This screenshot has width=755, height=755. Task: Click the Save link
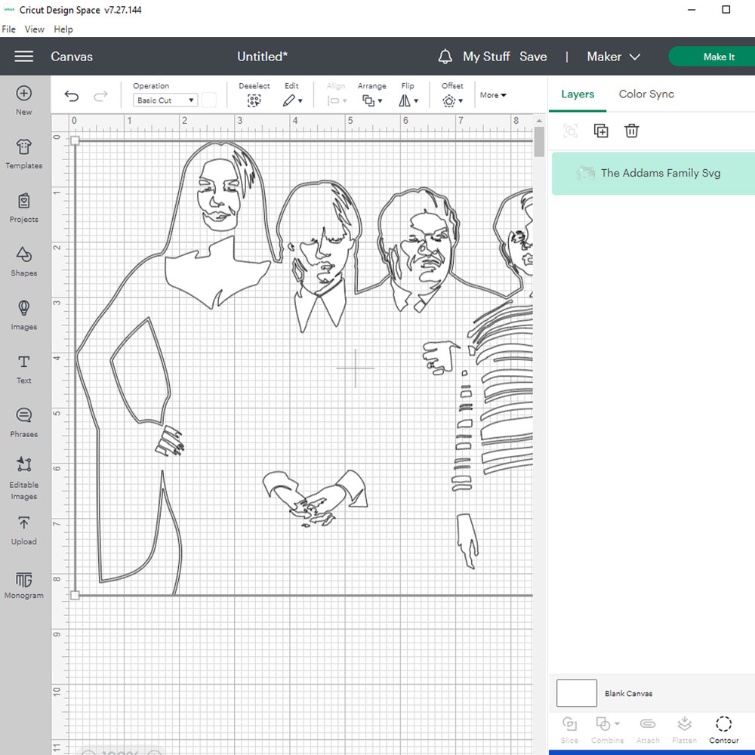[x=533, y=57]
